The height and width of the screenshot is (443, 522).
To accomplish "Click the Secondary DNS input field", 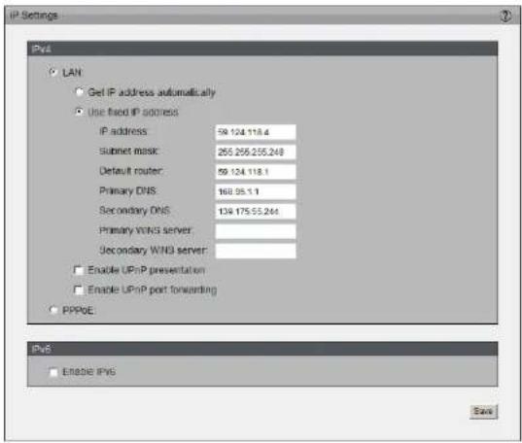I will coord(256,212).
